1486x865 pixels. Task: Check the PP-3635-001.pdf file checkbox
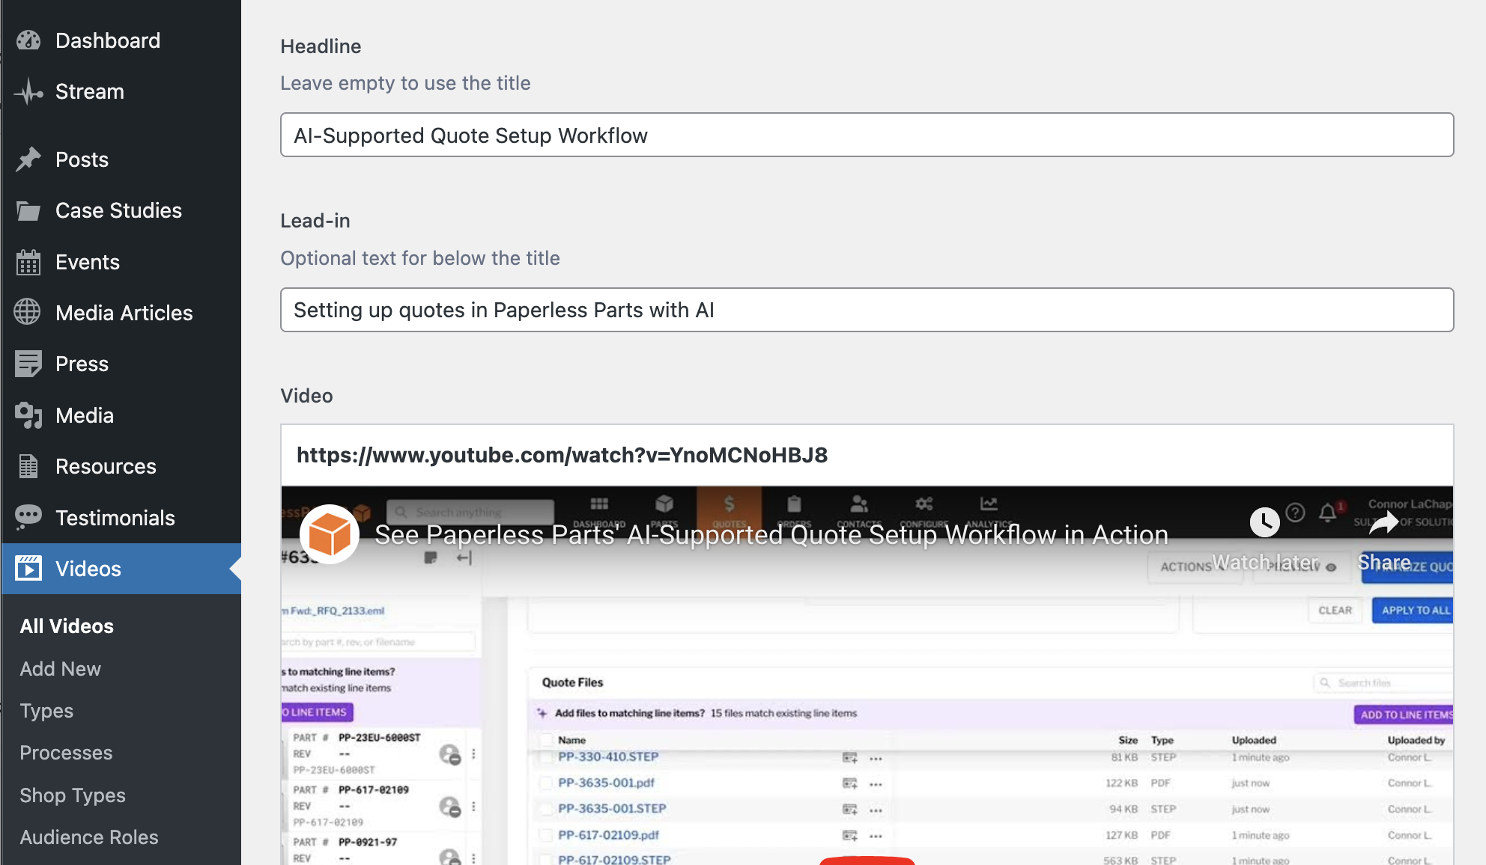point(545,783)
